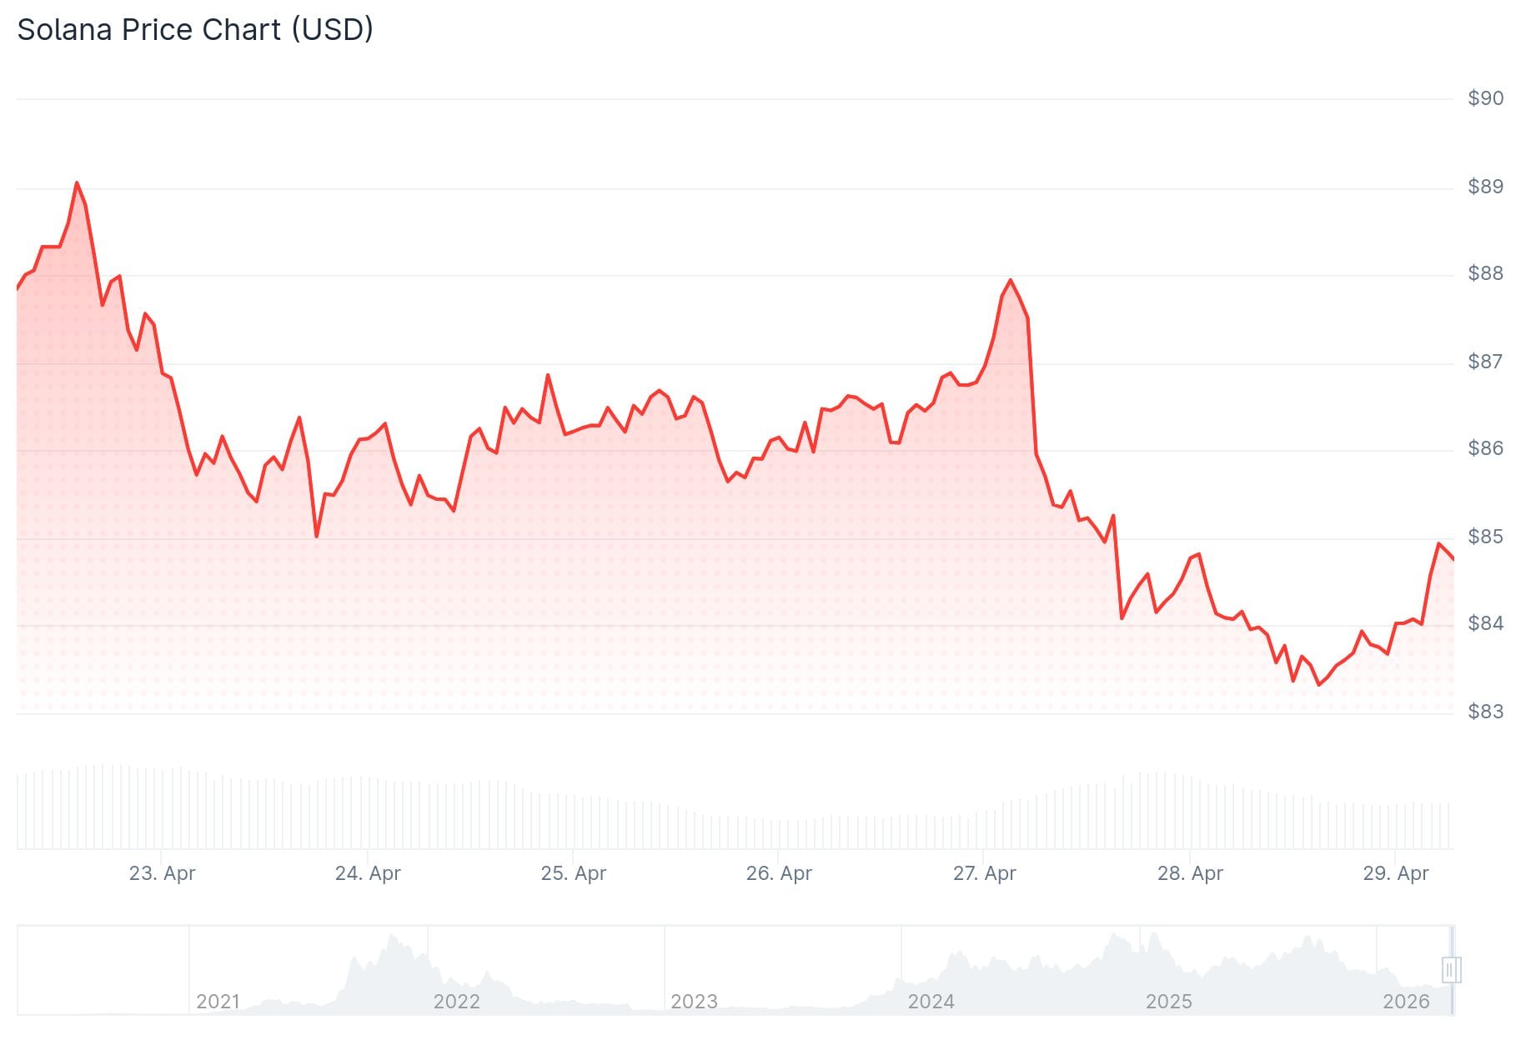Click the Solana Price Chart (USD) title
Screen dimensions: 1521x1040
coord(195,30)
